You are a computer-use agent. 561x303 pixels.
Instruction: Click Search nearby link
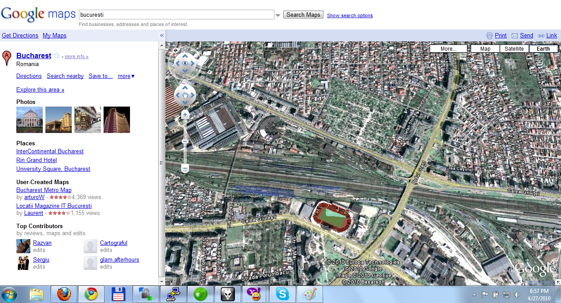[65, 76]
